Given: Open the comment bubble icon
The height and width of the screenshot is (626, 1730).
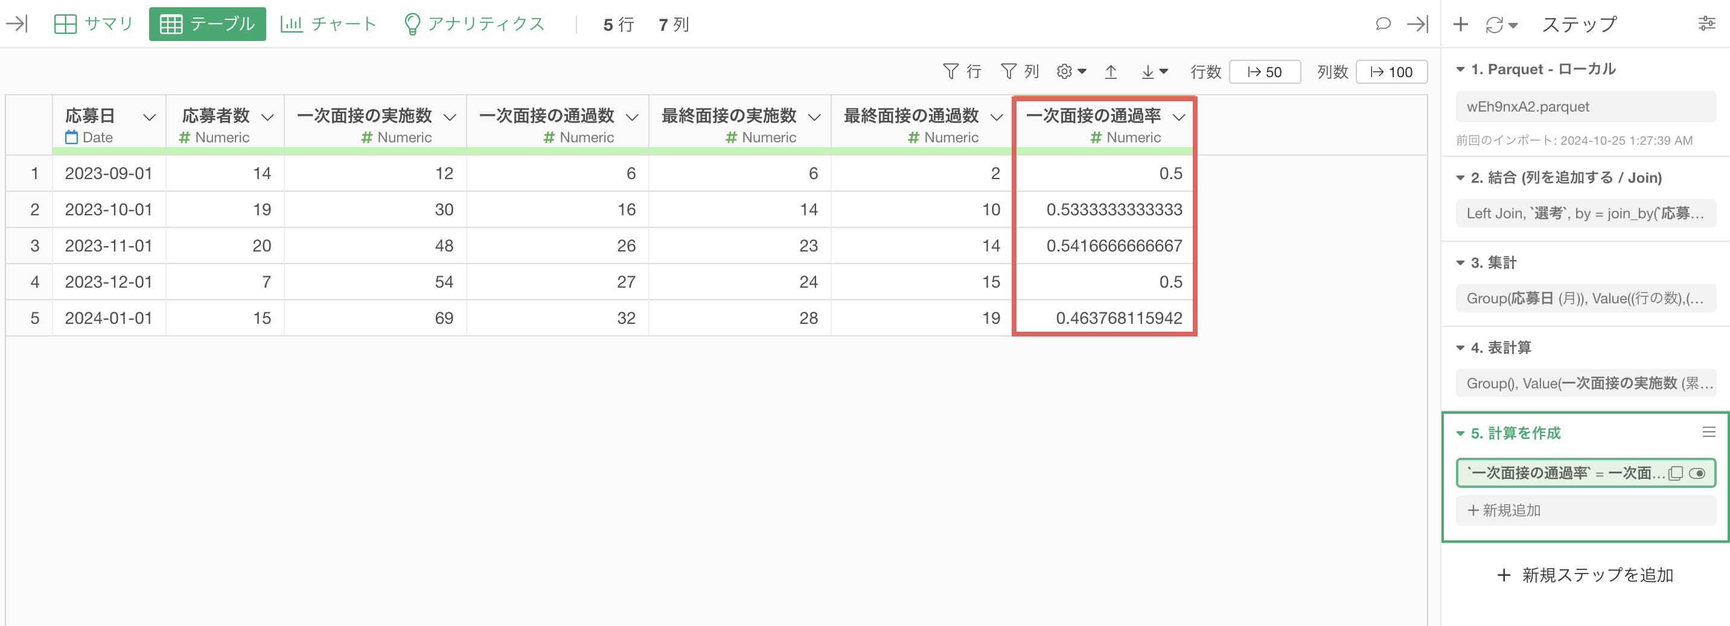Looking at the screenshot, I should pos(1383,24).
